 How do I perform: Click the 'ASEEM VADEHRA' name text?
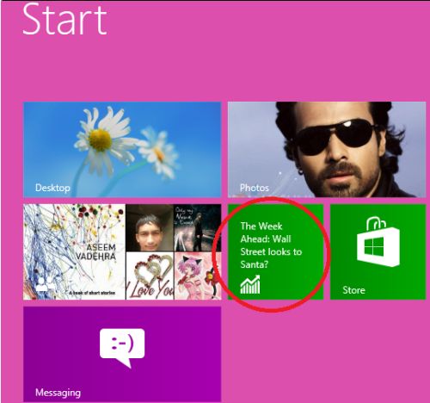[97, 251]
